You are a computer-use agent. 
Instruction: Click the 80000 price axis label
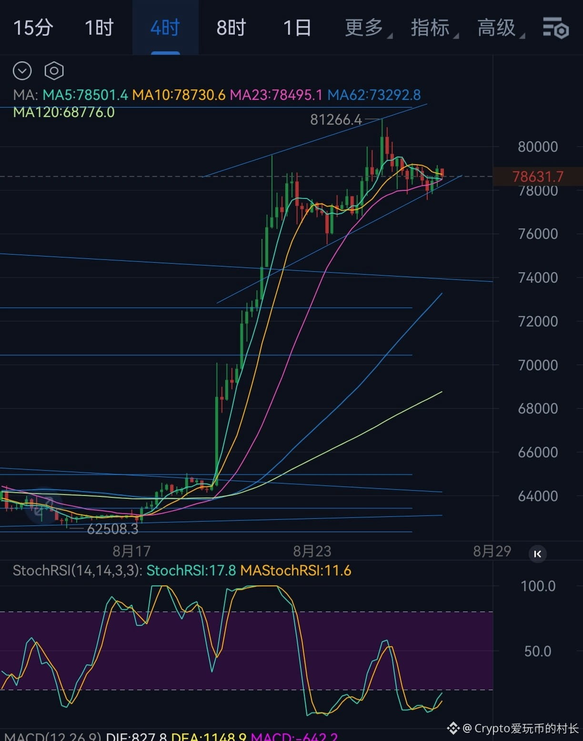click(x=538, y=147)
